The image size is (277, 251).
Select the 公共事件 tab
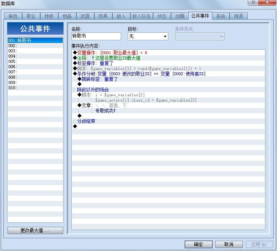200,16
